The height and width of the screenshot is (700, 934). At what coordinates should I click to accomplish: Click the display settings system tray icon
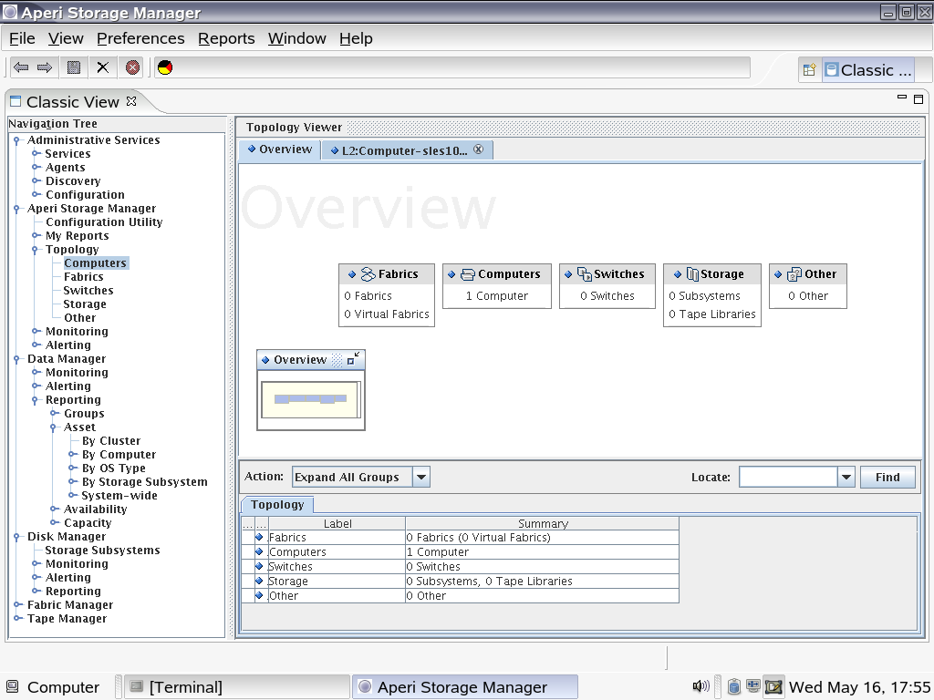coord(773,687)
